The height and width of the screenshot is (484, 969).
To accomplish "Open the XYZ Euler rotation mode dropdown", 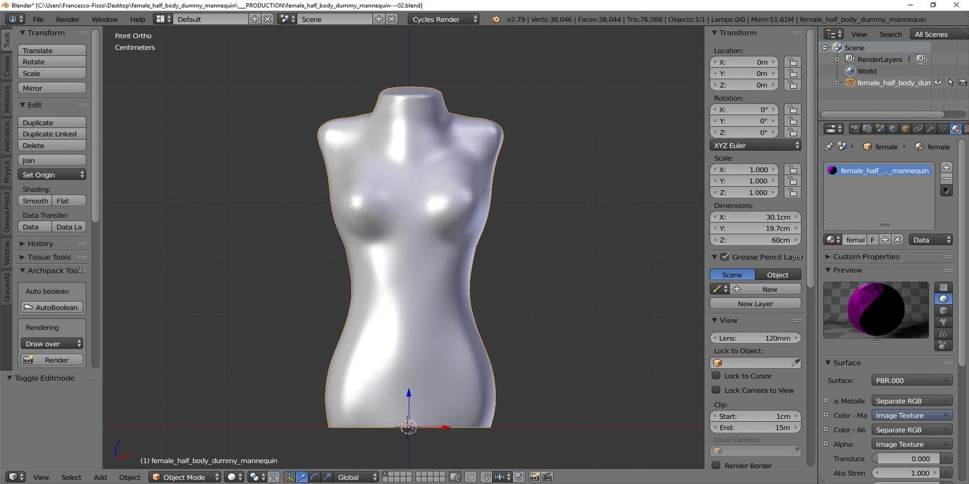I will (755, 146).
